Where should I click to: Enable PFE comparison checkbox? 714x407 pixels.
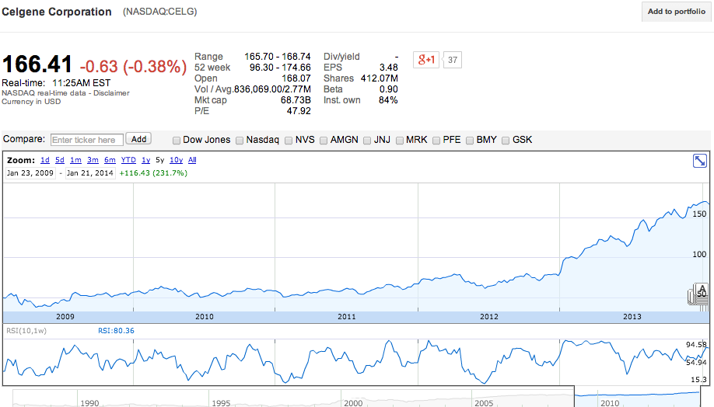point(436,141)
